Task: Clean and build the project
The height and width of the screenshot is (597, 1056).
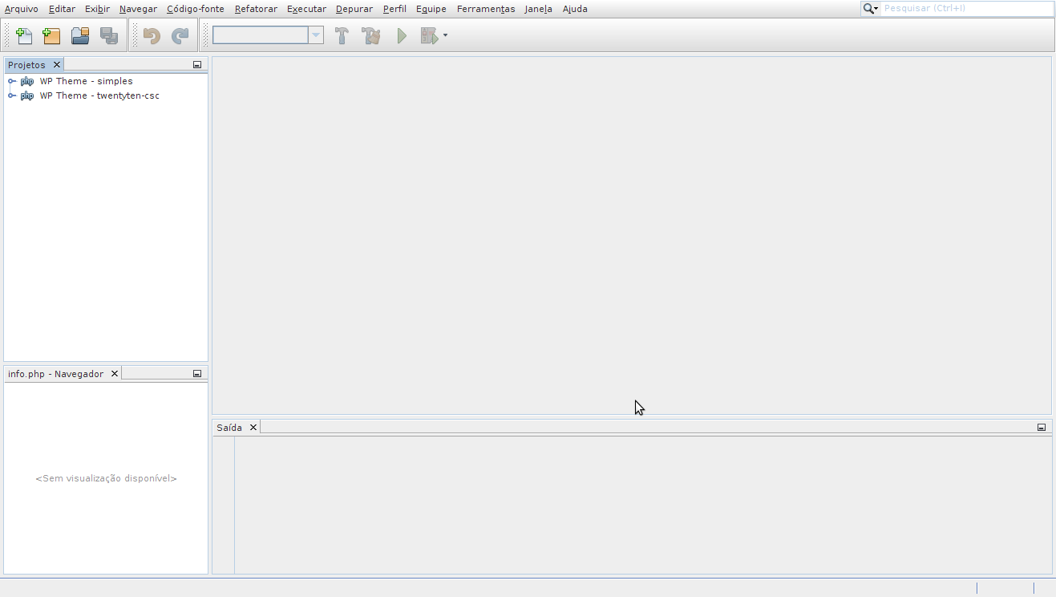Action: (370, 35)
